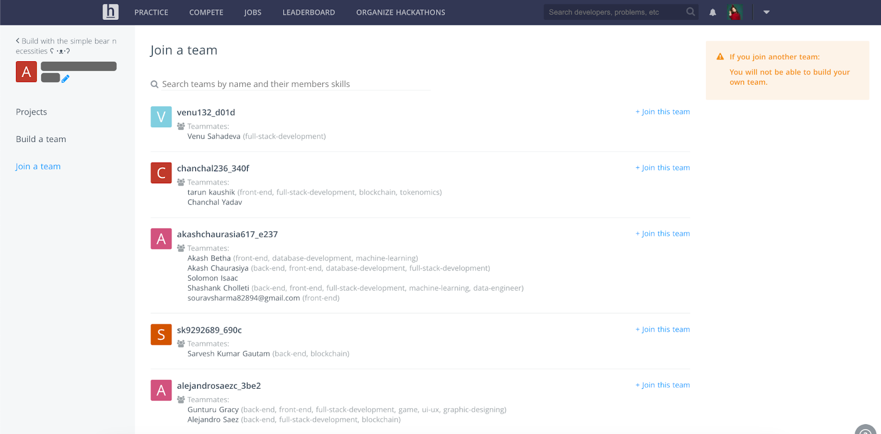Click the HackerEarth logo icon
881x434 pixels.
click(x=111, y=12)
